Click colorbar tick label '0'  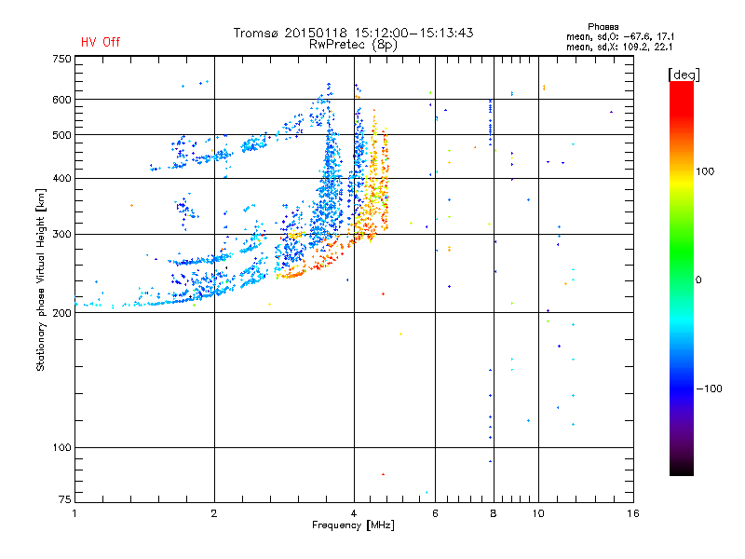coord(698,280)
